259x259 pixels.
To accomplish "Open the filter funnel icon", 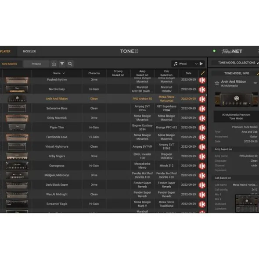I will pos(62,64).
